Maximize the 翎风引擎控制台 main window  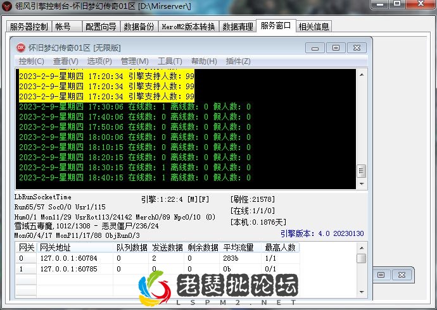click(x=397, y=4)
